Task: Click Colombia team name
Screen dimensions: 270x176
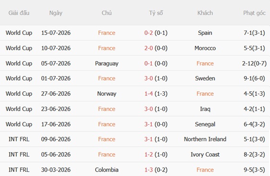Action: pyautogui.click(x=107, y=170)
